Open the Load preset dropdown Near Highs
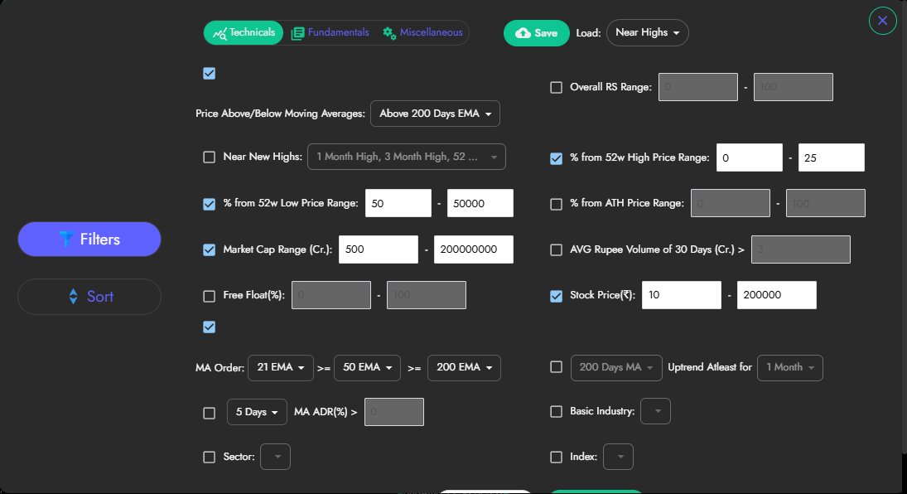This screenshot has width=907, height=494. pyautogui.click(x=647, y=33)
